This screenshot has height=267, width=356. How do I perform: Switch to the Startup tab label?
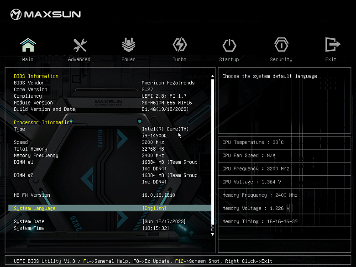pos(229,59)
